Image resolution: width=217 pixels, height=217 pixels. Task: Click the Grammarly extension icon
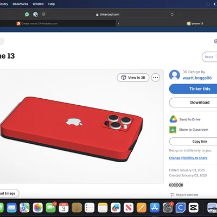click(27, 14)
